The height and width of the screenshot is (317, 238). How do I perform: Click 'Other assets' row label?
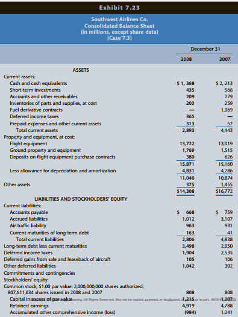coord(17,184)
